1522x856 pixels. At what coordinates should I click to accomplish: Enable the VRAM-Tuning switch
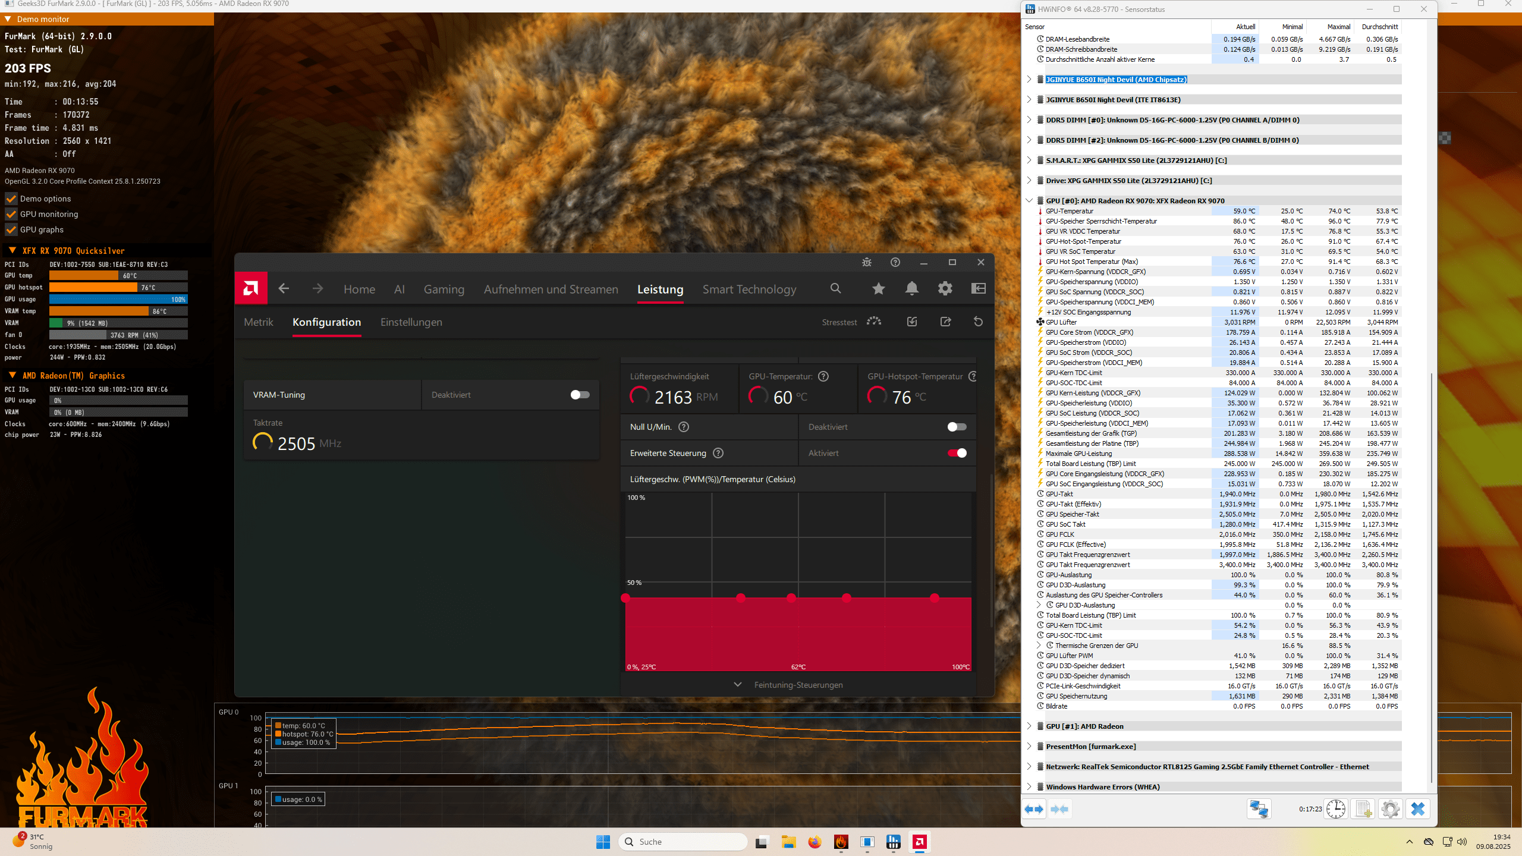tap(580, 395)
